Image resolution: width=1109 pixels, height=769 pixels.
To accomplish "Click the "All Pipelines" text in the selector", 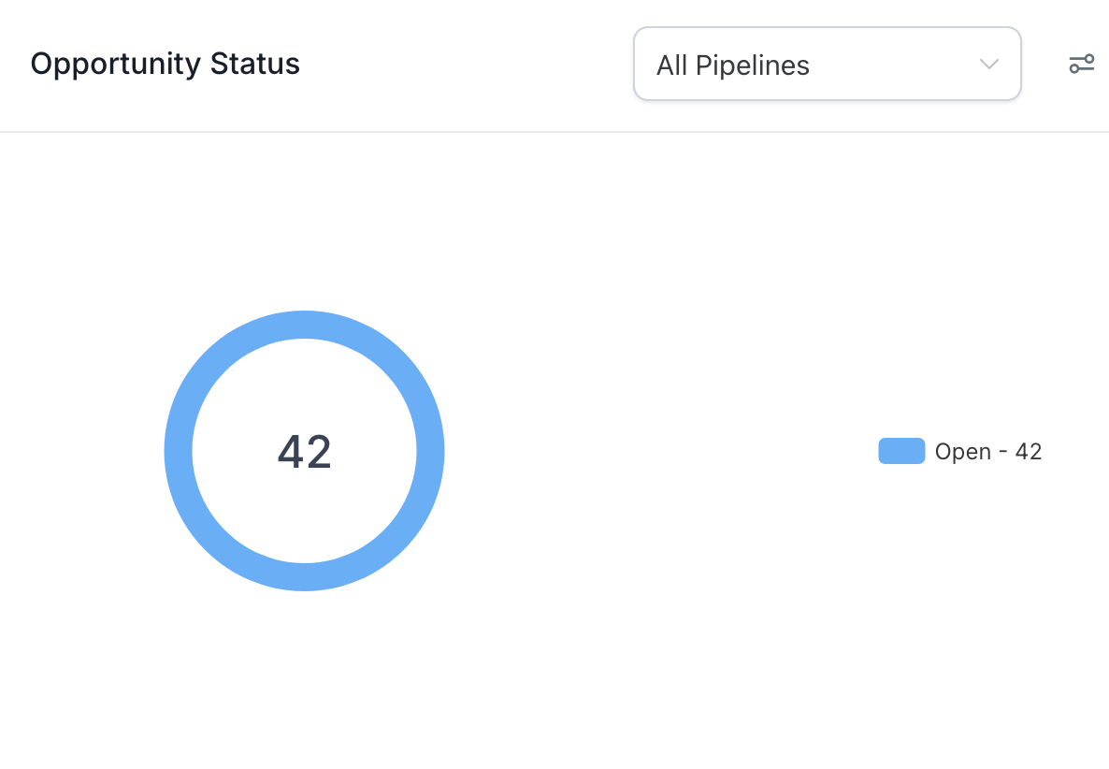I will (x=732, y=65).
